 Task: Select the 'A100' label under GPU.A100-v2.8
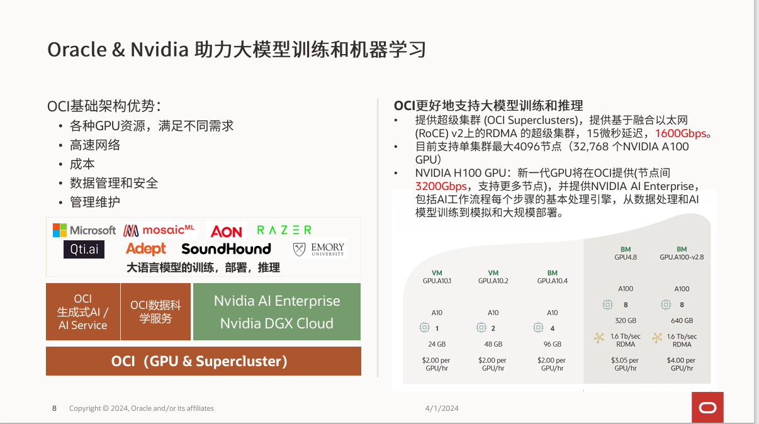tap(682, 289)
